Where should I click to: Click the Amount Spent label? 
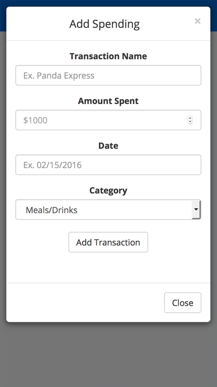pos(108,101)
